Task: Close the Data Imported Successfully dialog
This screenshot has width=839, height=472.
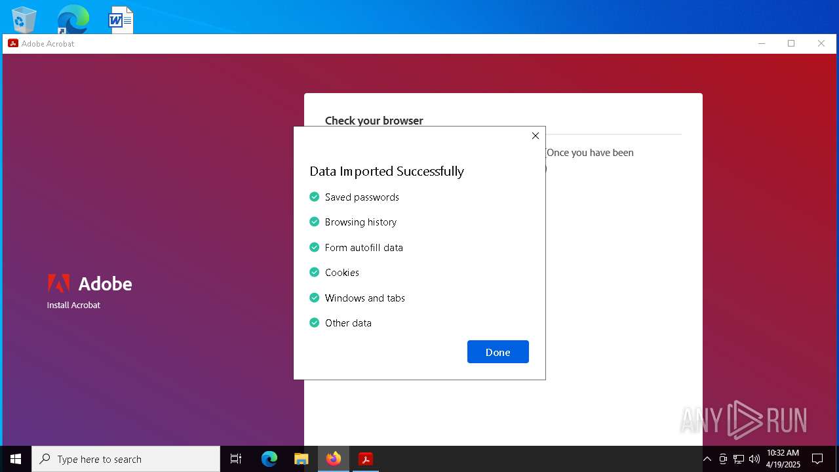Action: pos(536,136)
